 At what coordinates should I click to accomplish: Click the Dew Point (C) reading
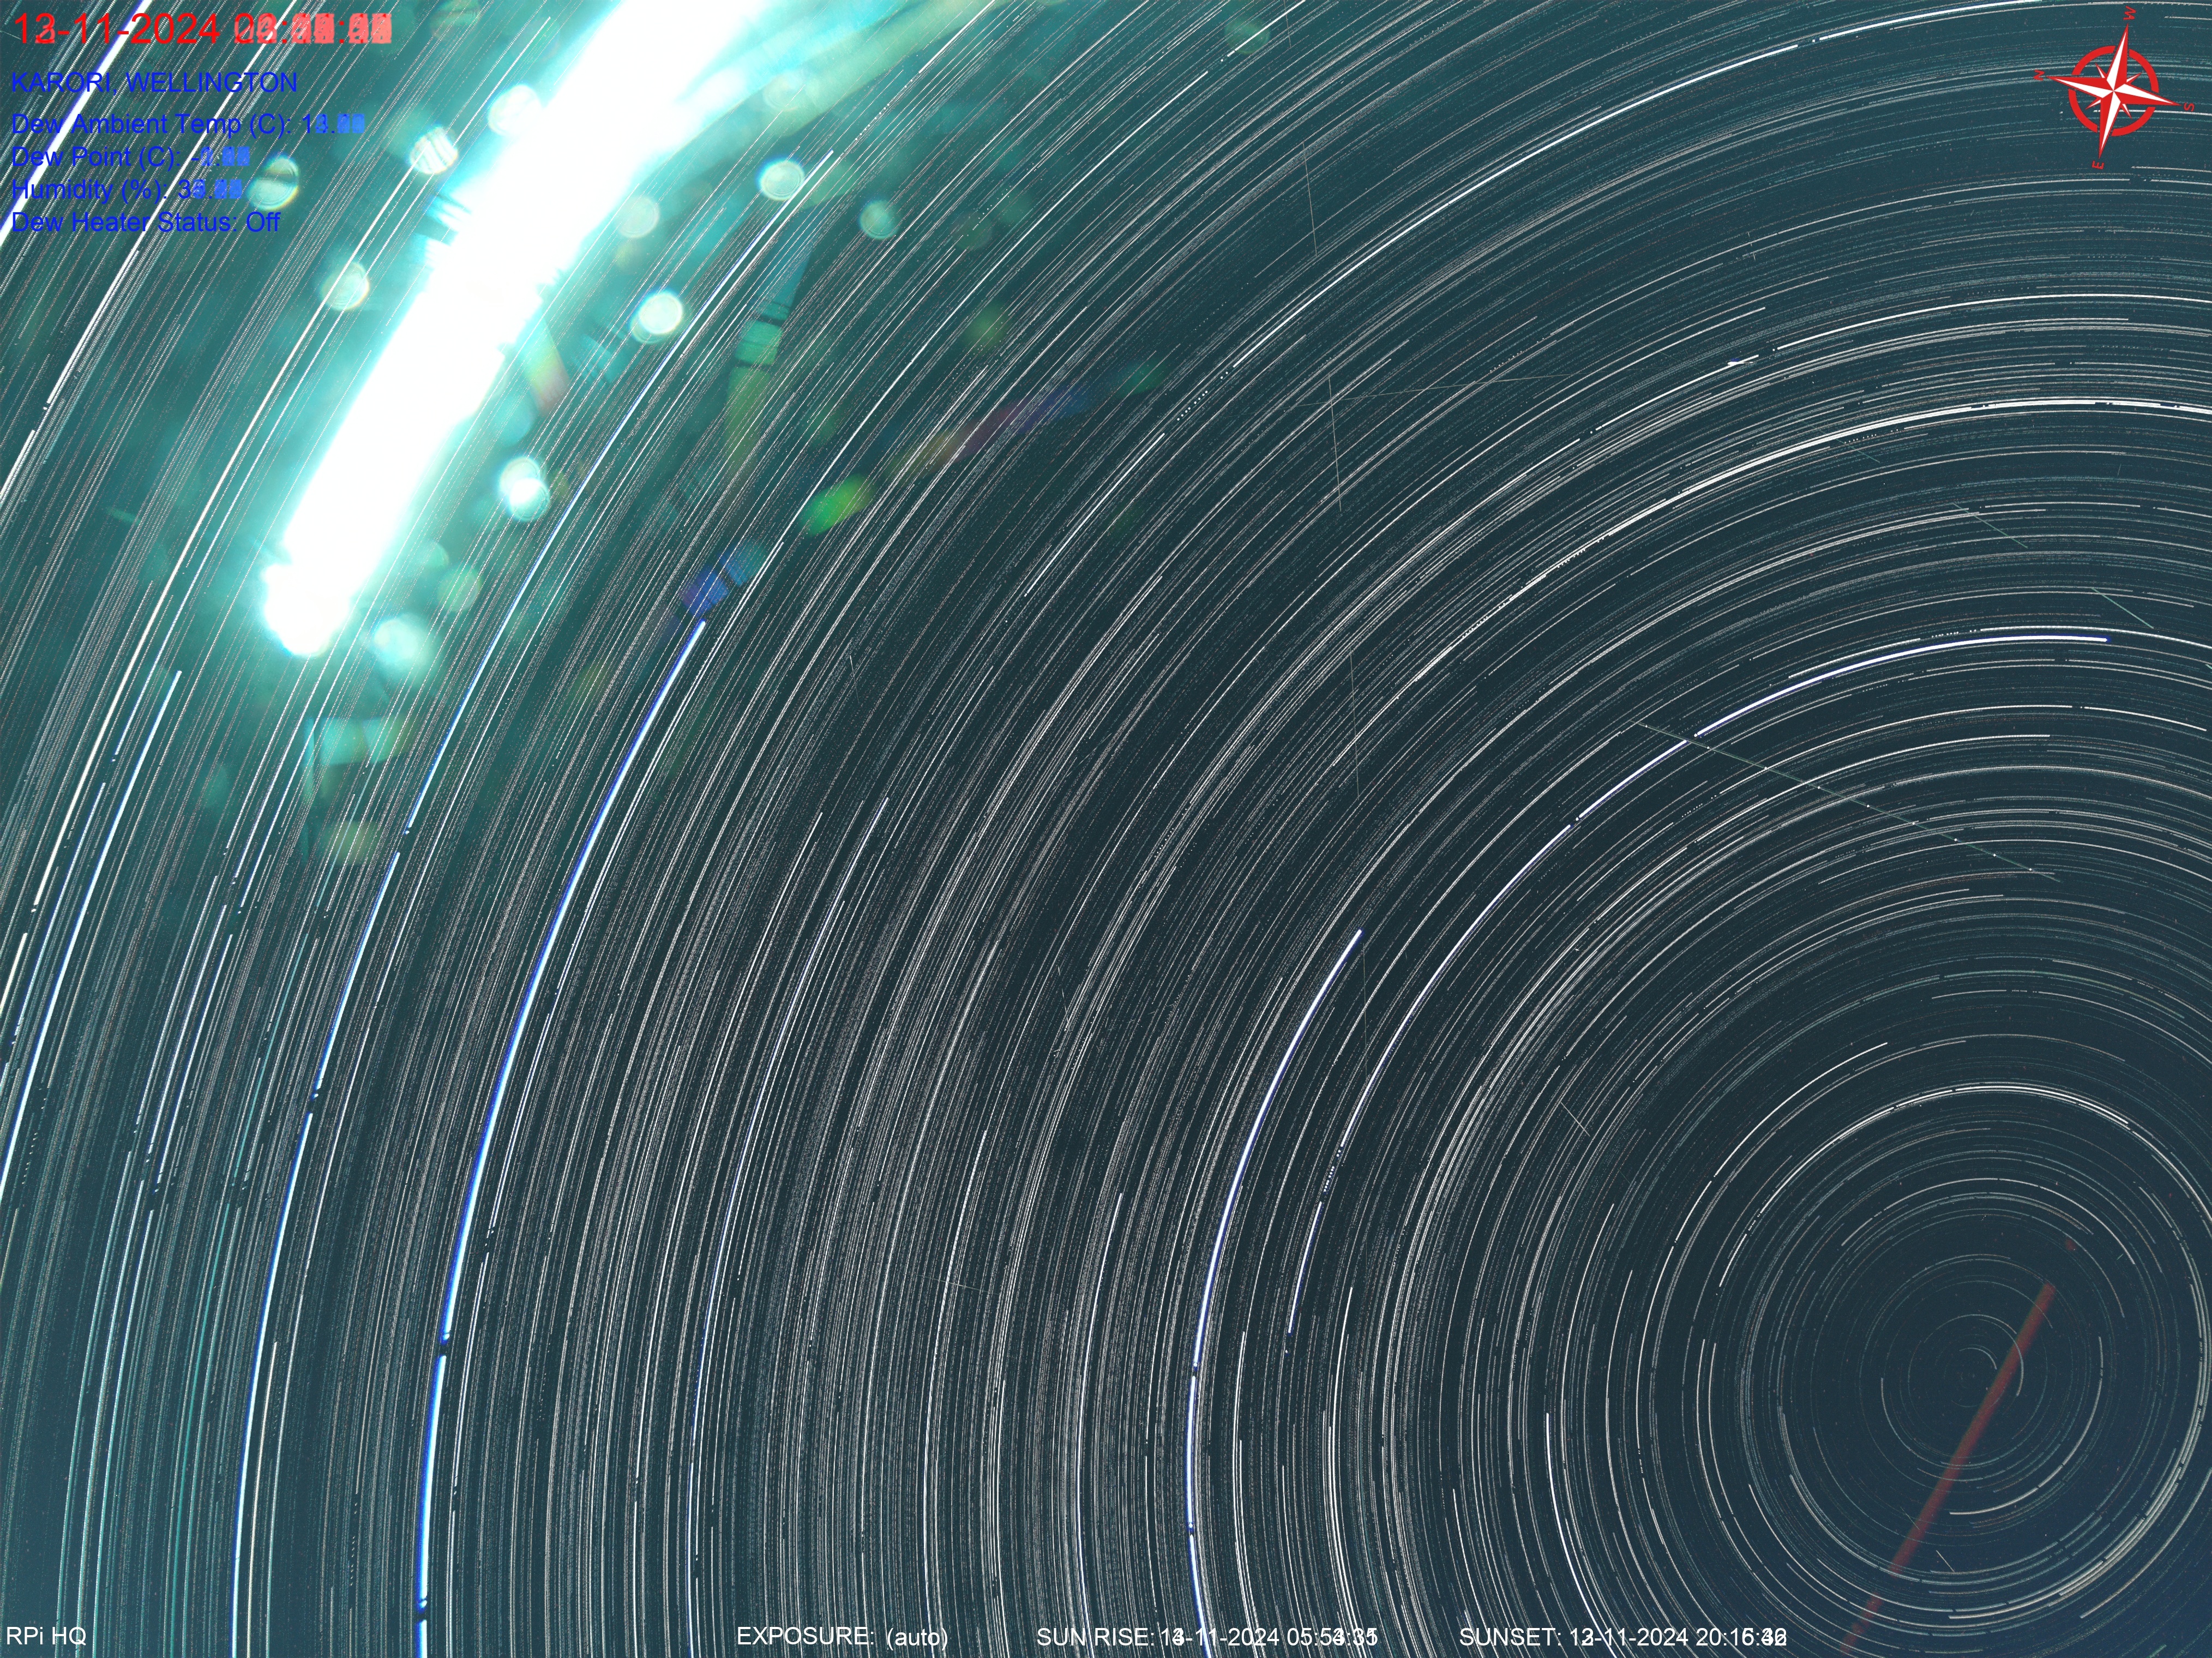[x=130, y=157]
